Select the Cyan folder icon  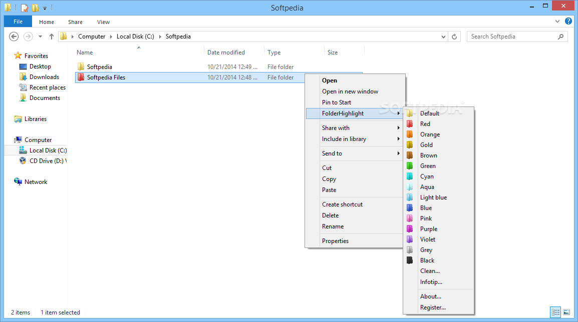click(x=410, y=176)
